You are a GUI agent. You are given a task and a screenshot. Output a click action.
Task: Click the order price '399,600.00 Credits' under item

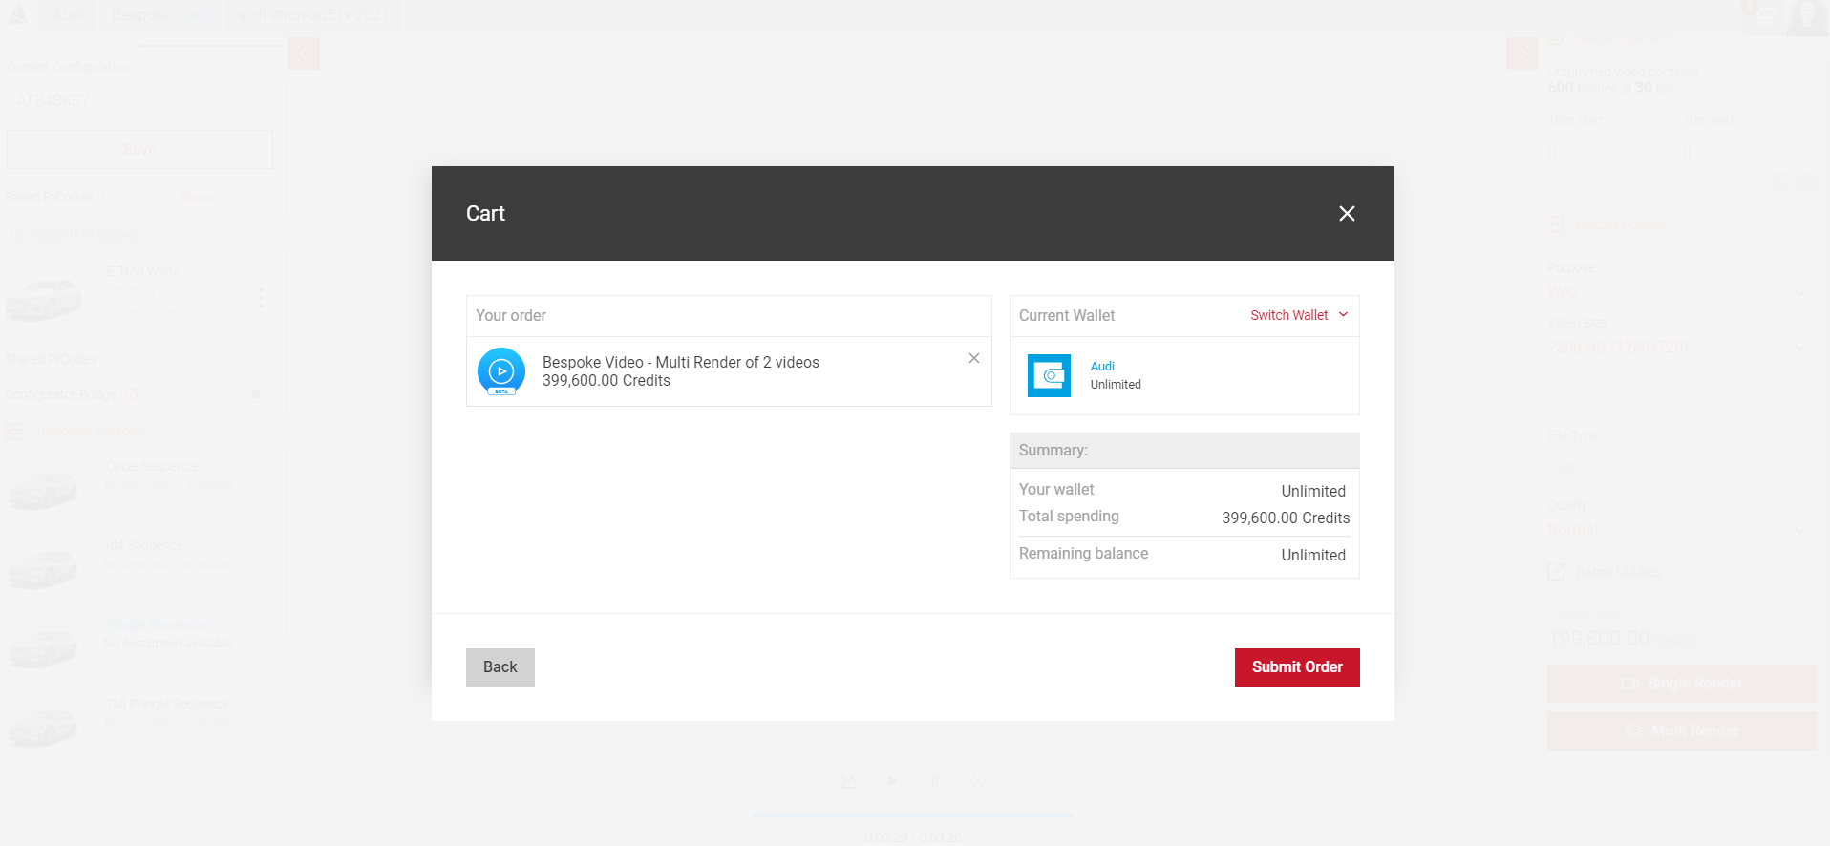606,380
